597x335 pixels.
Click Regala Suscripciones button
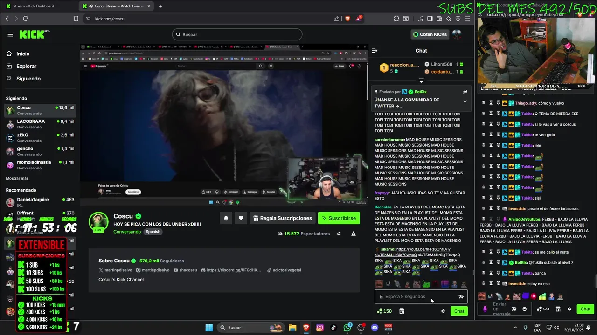(282, 218)
